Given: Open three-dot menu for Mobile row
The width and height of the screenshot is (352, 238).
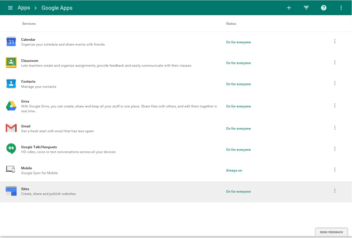Looking at the screenshot, I should coord(335,170).
